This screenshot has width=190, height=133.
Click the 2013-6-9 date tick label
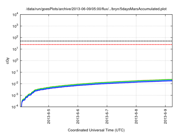coord(165,116)
